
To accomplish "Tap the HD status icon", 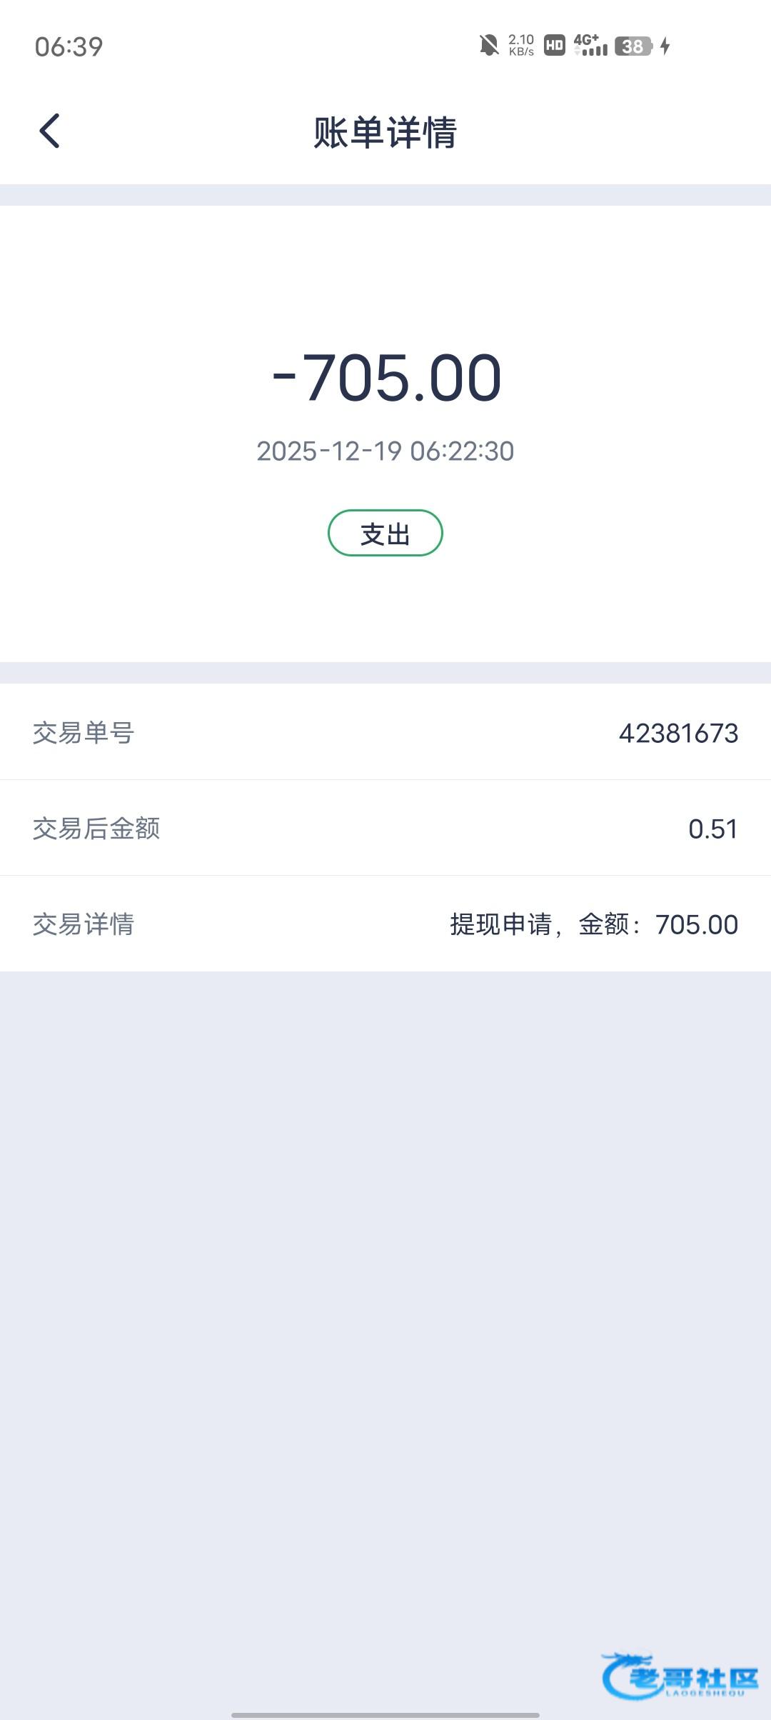I will 555,46.
